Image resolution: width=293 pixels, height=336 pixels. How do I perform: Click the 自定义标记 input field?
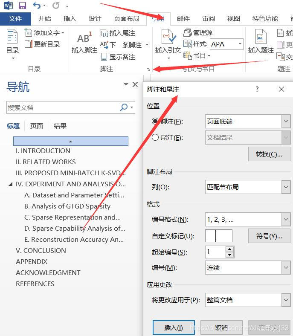point(219,236)
